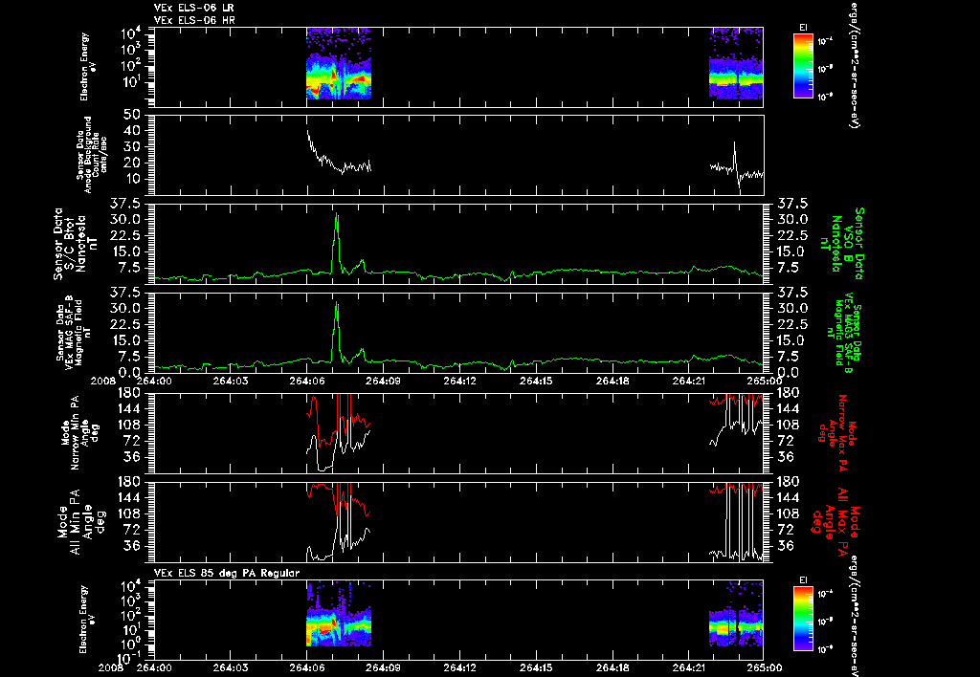Screen dimensions: 980x677
Task: Click the '265:00' label on the middle time axis
Action: point(764,381)
